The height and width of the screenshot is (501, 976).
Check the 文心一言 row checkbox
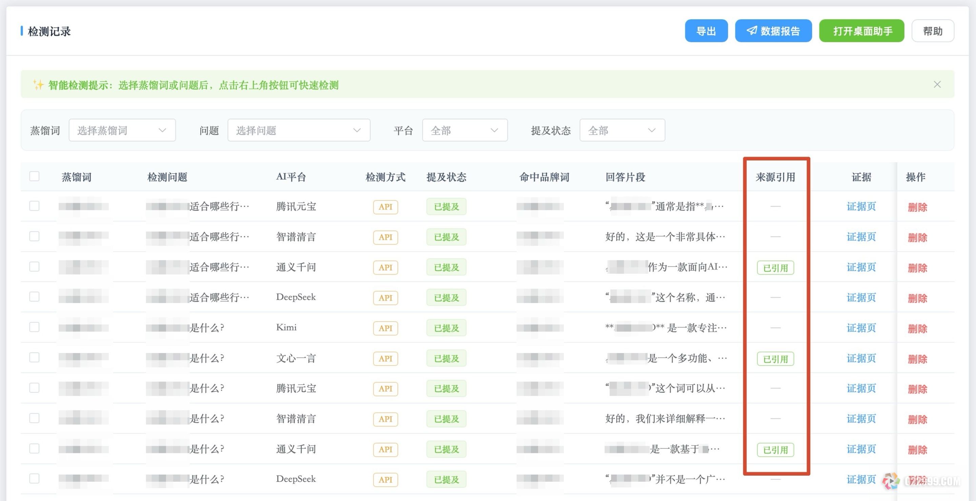point(35,357)
